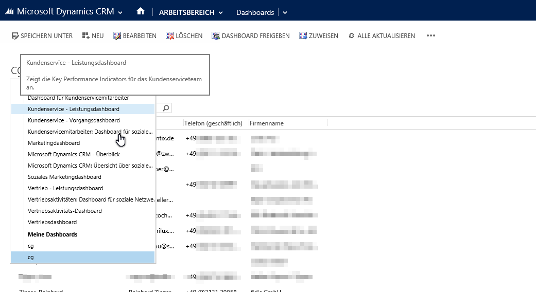Select the highlighted cg dashboard entry
The width and height of the screenshot is (536, 292).
(x=83, y=257)
